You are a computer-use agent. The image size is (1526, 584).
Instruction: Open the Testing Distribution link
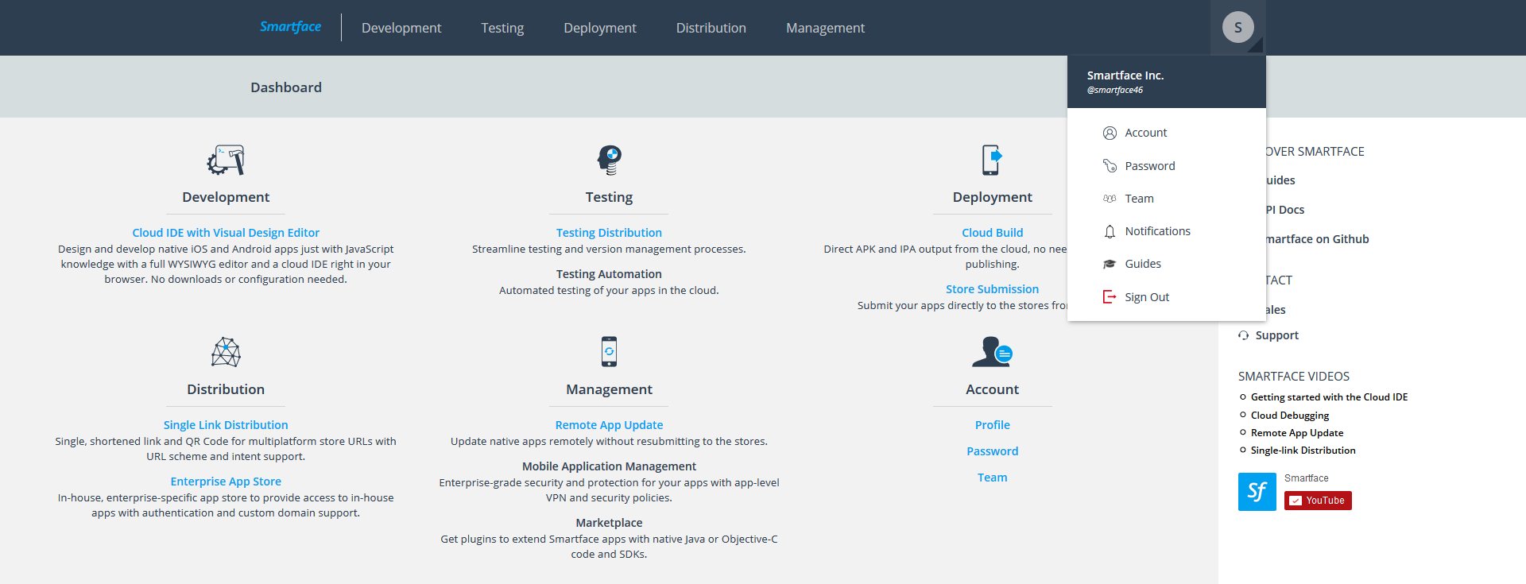(609, 233)
